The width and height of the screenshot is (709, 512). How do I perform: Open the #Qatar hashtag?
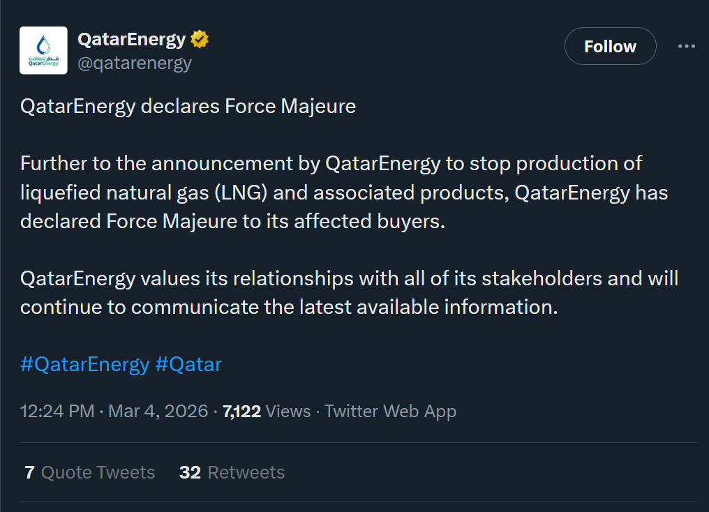[188, 364]
